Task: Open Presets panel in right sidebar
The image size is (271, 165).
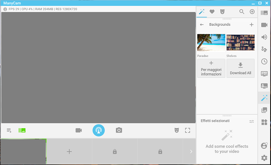Action: click(264, 12)
